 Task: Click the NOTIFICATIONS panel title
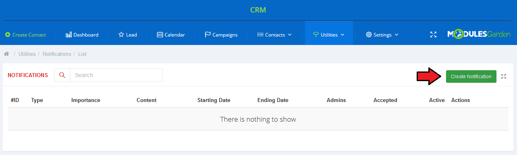click(28, 75)
